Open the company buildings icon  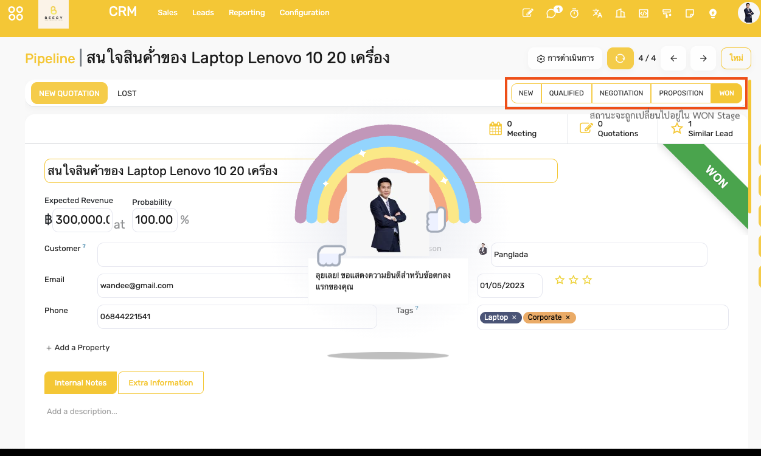click(620, 13)
